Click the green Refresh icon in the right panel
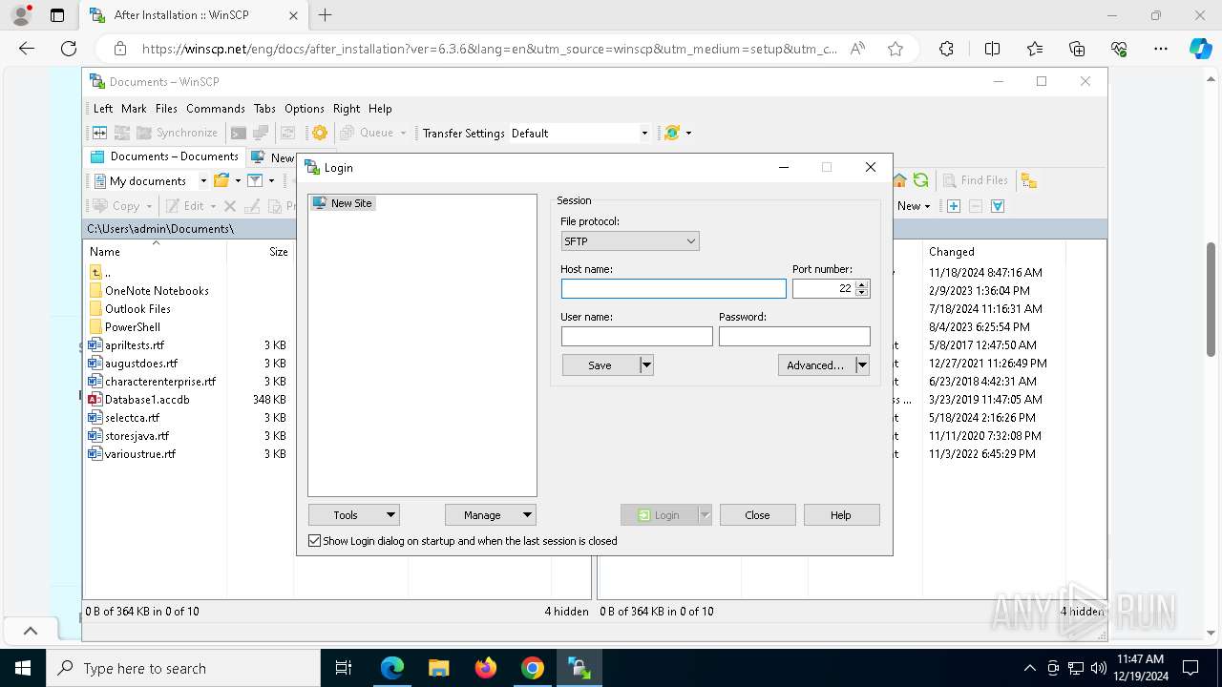The width and height of the screenshot is (1222, 687). click(920, 180)
